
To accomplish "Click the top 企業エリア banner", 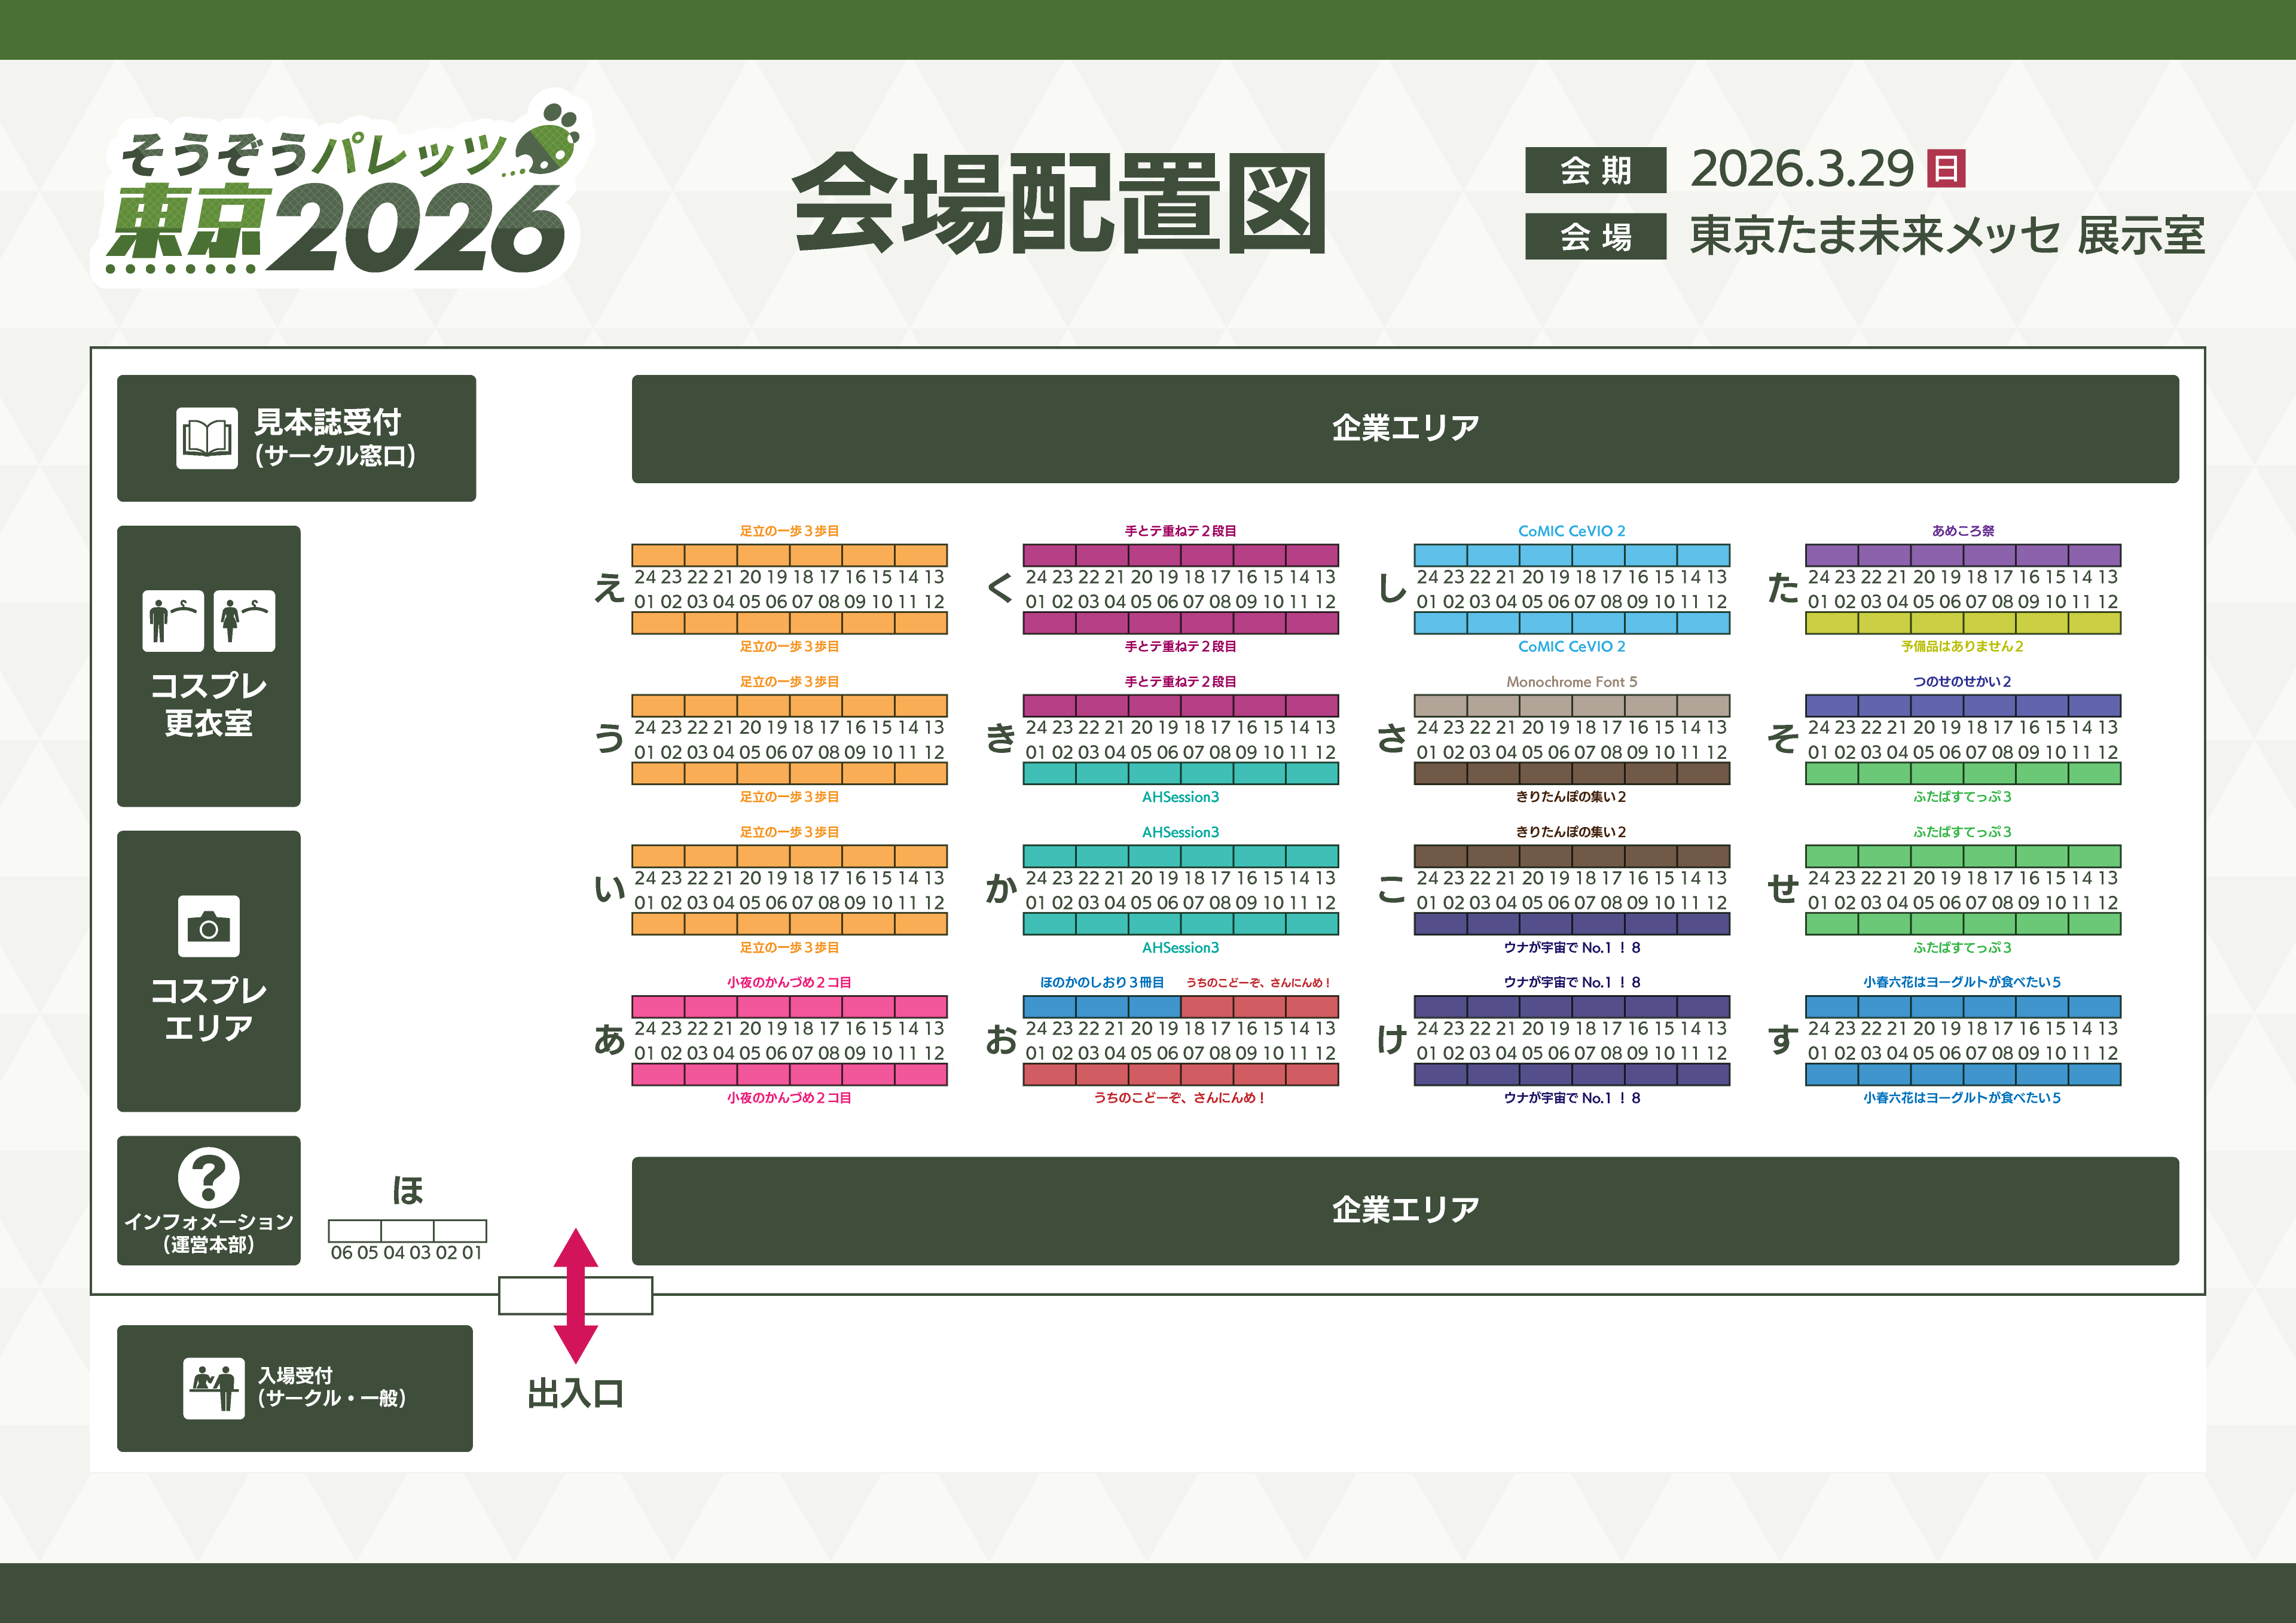I will [1404, 429].
